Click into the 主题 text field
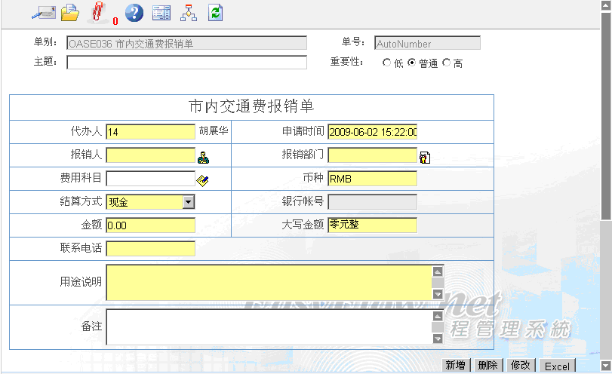612x374 pixels. coord(186,63)
